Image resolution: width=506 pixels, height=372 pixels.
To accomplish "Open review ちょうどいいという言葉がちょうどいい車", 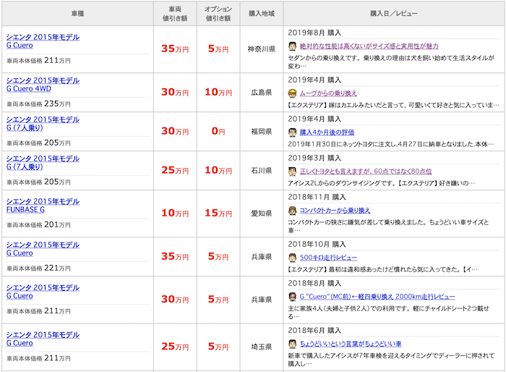I will pos(351,344).
